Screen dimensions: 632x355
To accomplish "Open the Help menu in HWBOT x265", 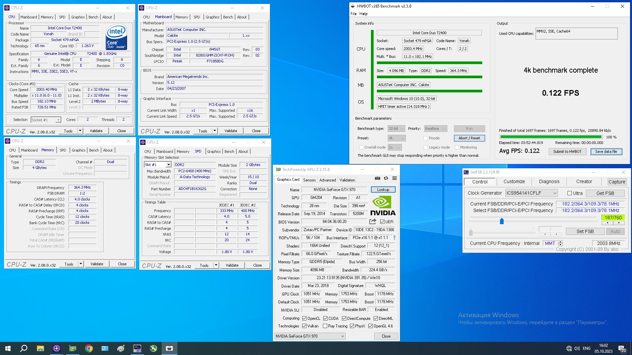I will (363, 14).
